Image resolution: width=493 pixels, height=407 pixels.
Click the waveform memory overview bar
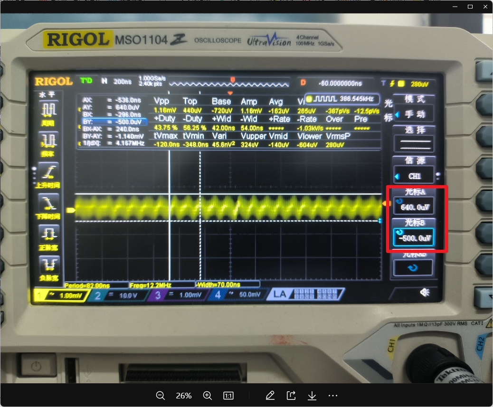[x=229, y=84]
